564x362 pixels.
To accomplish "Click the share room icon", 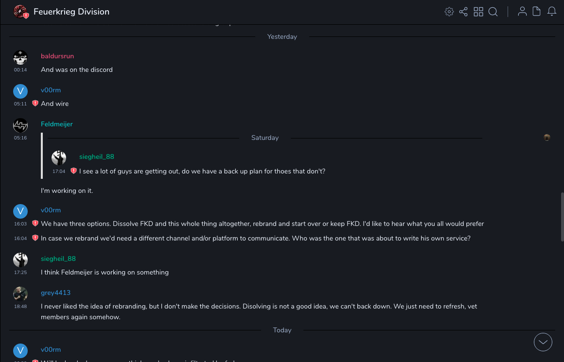I will [x=463, y=12].
